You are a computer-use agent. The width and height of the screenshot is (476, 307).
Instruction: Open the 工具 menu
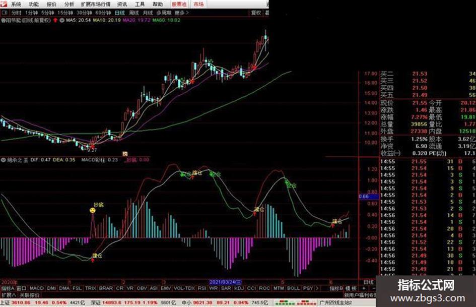click(x=140, y=4)
